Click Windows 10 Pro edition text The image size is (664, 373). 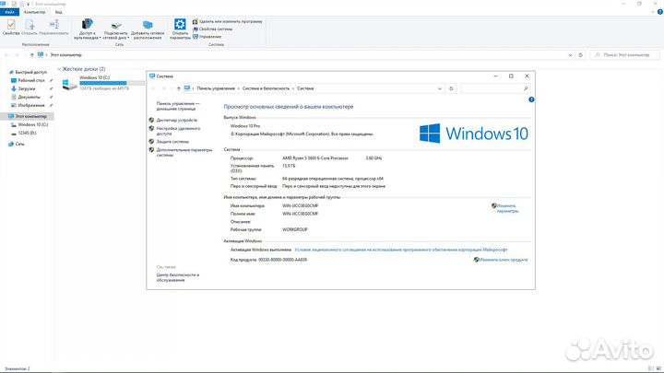(245, 126)
